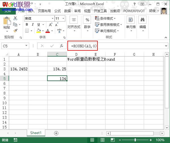The width and height of the screenshot is (170, 143).
Task: Select column C header
Action: coord(57,54)
